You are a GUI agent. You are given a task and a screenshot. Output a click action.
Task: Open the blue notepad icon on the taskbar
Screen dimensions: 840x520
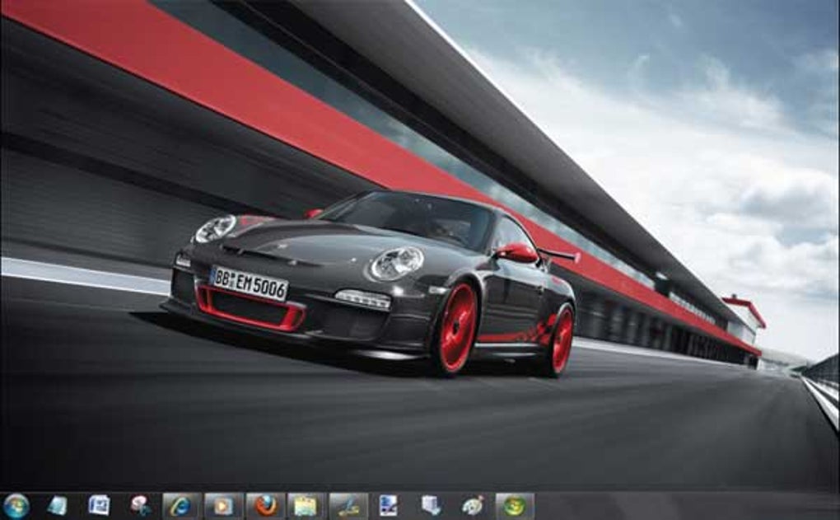[x=58, y=506]
